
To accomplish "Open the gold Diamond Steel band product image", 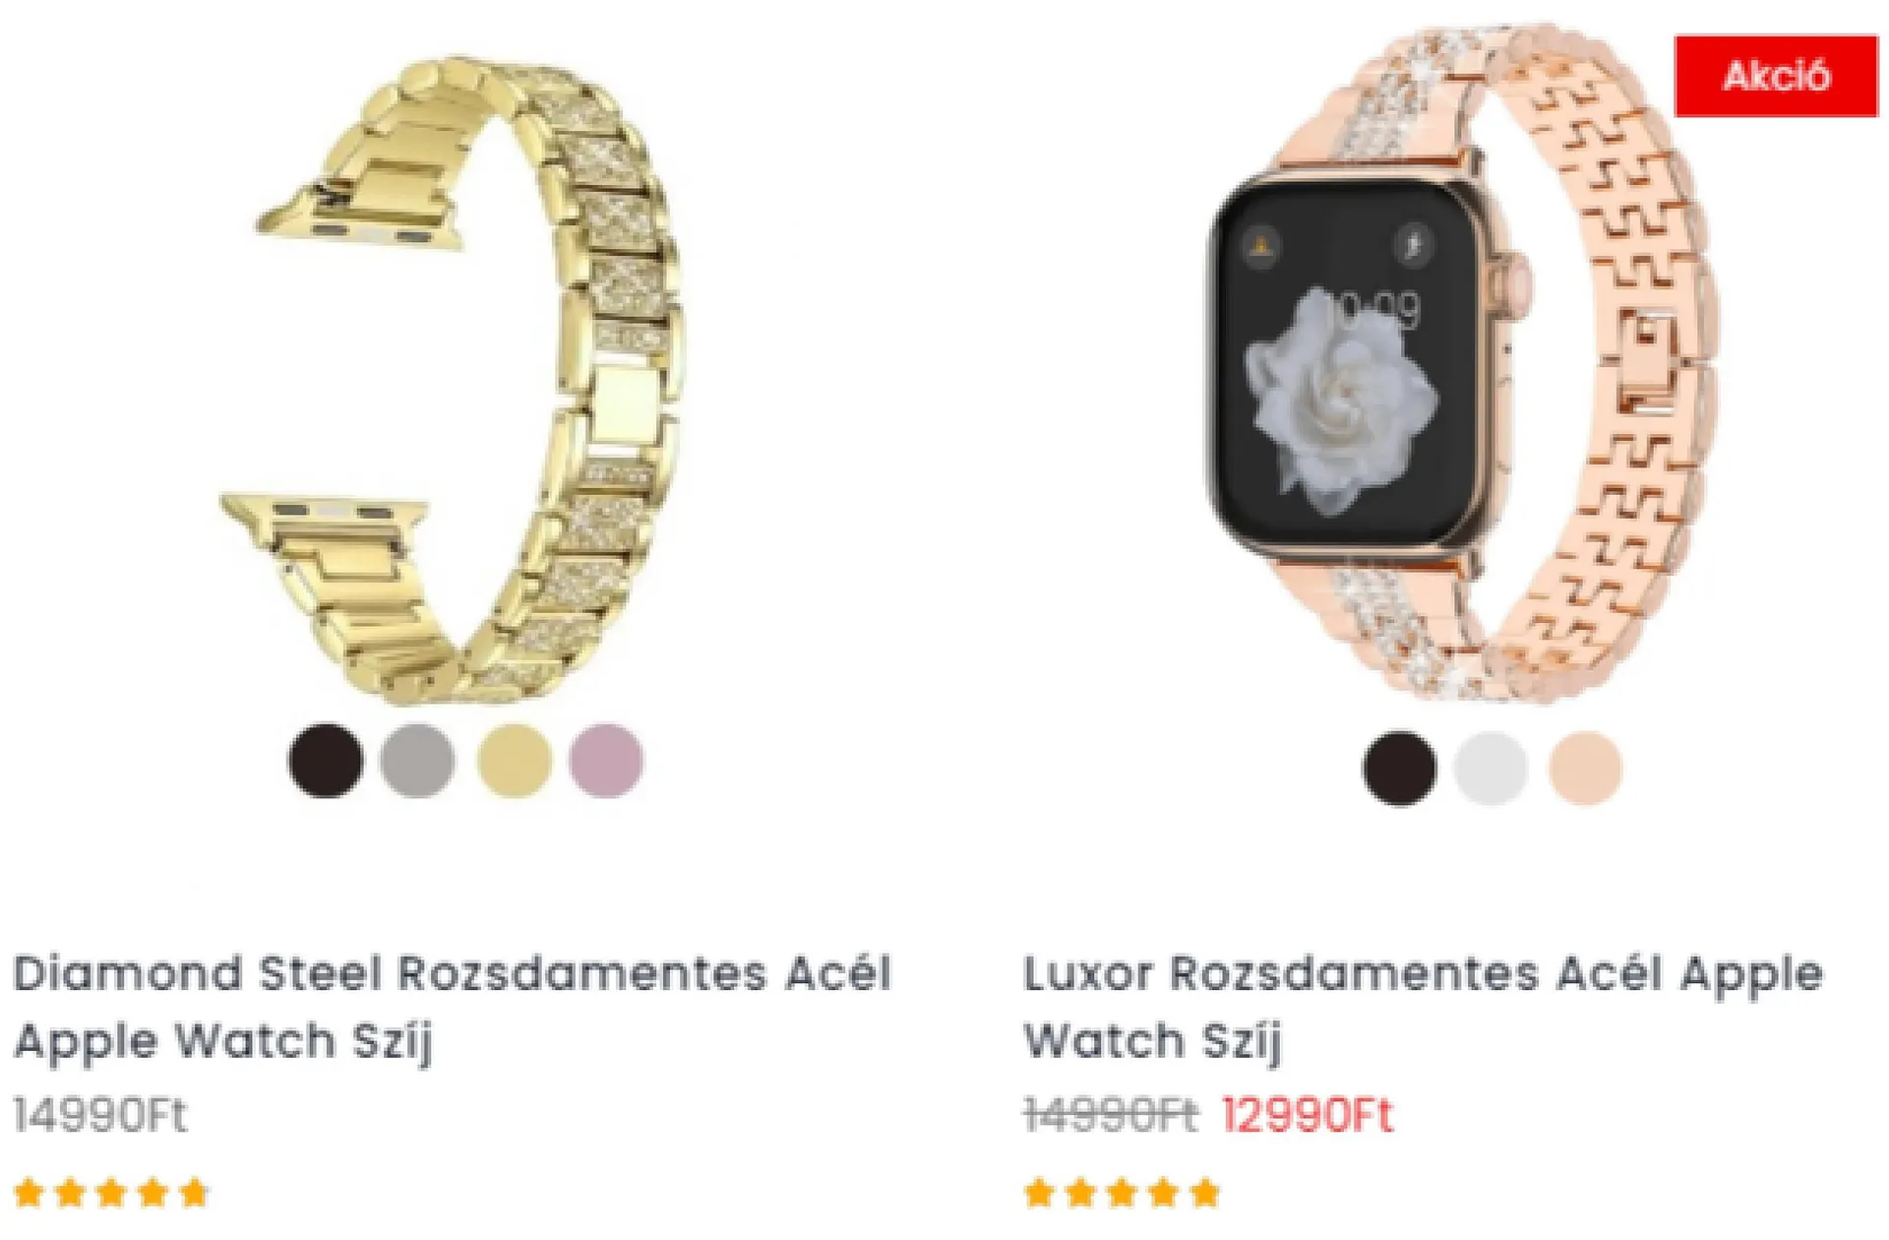I will (460, 379).
